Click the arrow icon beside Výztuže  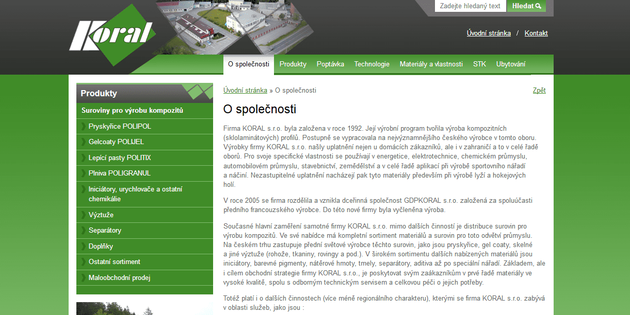(x=83, y=215)
